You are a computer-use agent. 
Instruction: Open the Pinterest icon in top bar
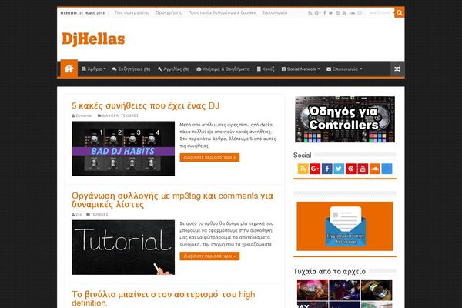pyautogui.click(x=338, y=13)
